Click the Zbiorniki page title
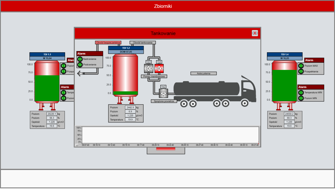335x189 pixels. tap(163, 6)
